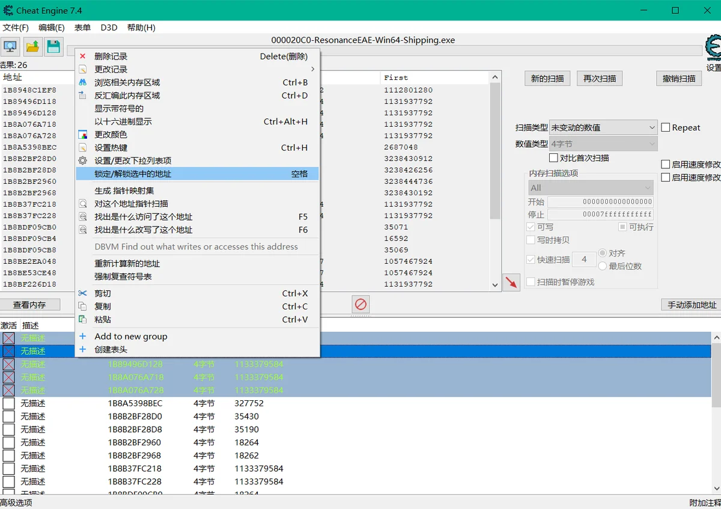The width and height of the screenshot is (721, 509).
Task: Click the save floppy disk icon
Action: [x=53, y=46]
